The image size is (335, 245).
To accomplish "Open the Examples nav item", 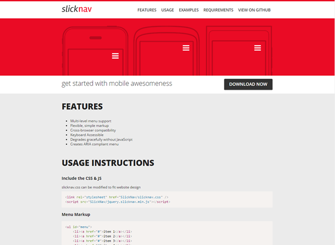I will (189, 10).
